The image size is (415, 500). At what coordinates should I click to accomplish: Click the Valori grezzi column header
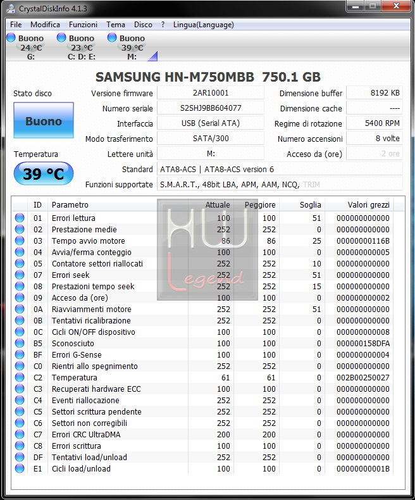pyautogui.click(x=359, y=204)
